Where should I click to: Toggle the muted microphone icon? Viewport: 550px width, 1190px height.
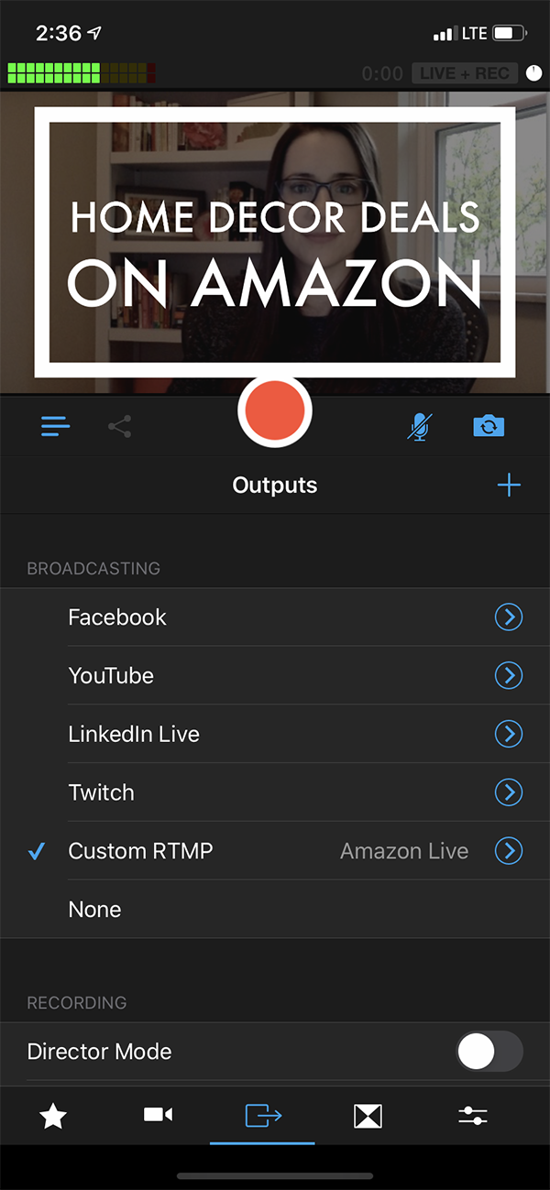pyautogui.click(x=420, y=426)
